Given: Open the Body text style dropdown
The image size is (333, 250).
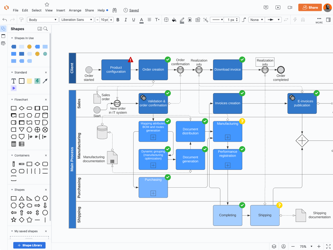Looking at the screenshot, I should [x=43, y=20].
